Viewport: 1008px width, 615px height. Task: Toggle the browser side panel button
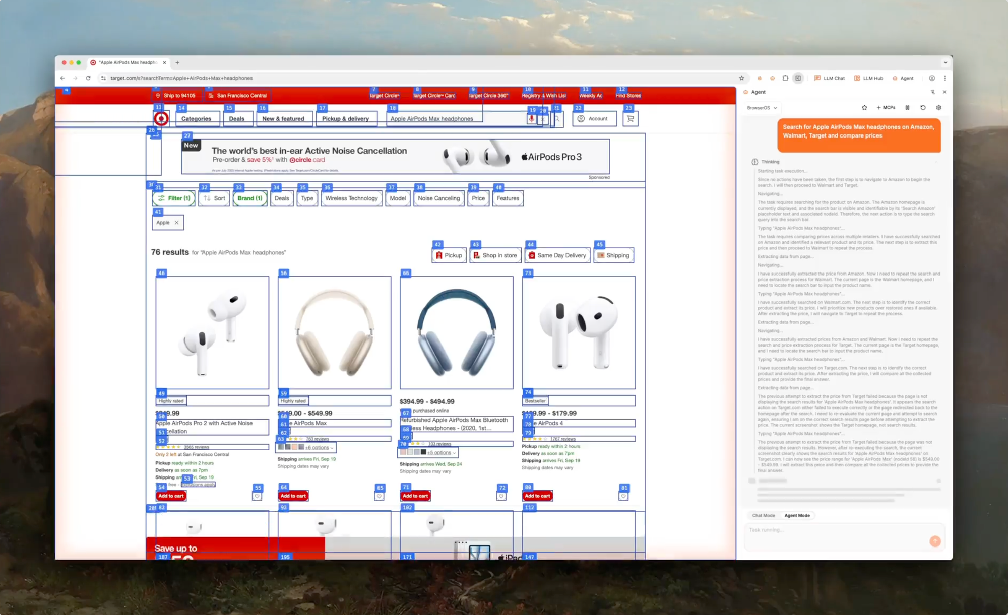(798, 78)
